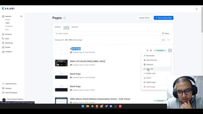Click the Kajabi logo

8,9
